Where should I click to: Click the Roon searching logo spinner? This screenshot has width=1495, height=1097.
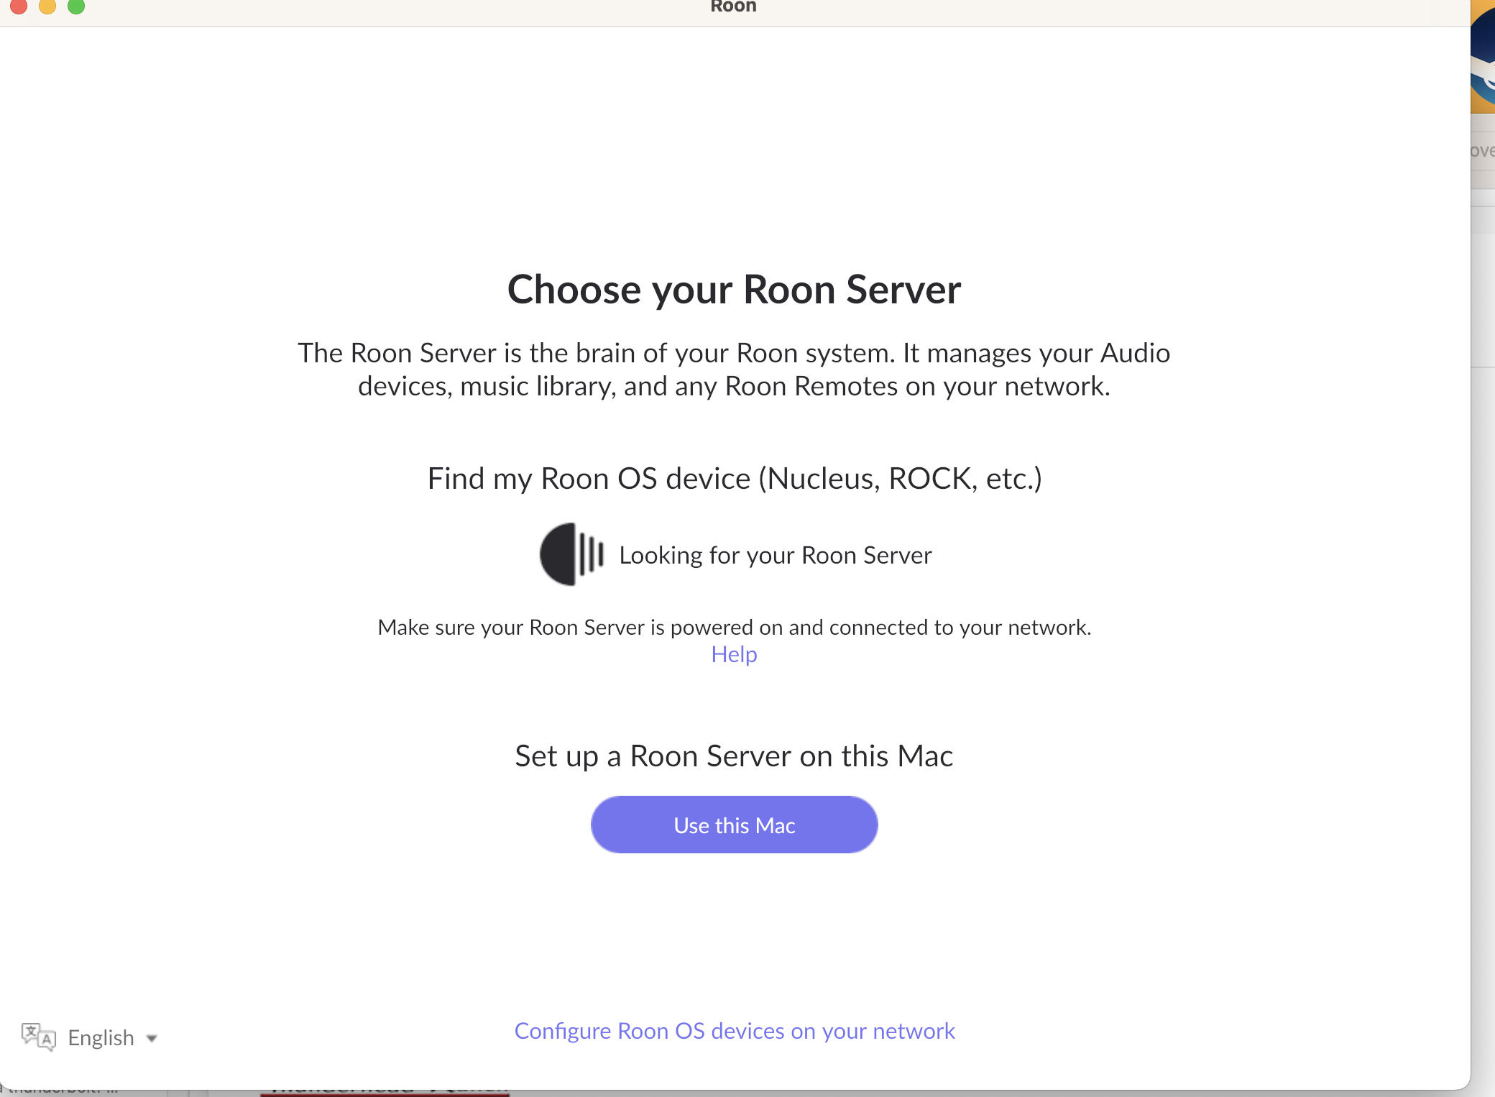(x=572, y=554)
